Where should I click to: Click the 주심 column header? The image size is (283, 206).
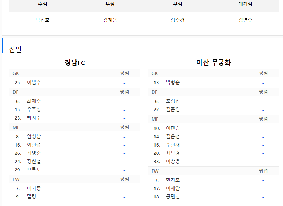click(43, 4)
